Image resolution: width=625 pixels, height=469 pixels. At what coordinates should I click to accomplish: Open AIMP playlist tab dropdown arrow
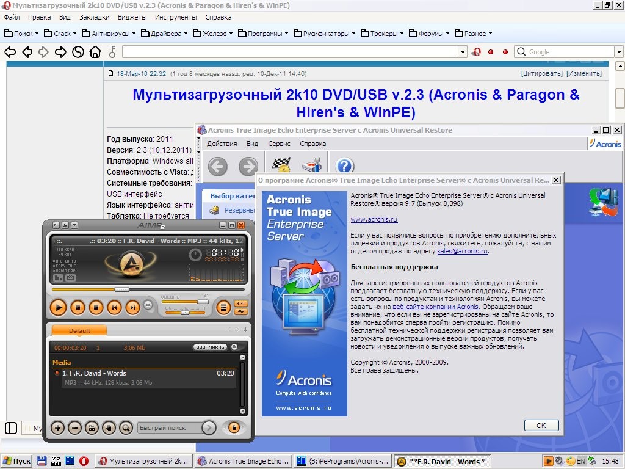[245, 330]
